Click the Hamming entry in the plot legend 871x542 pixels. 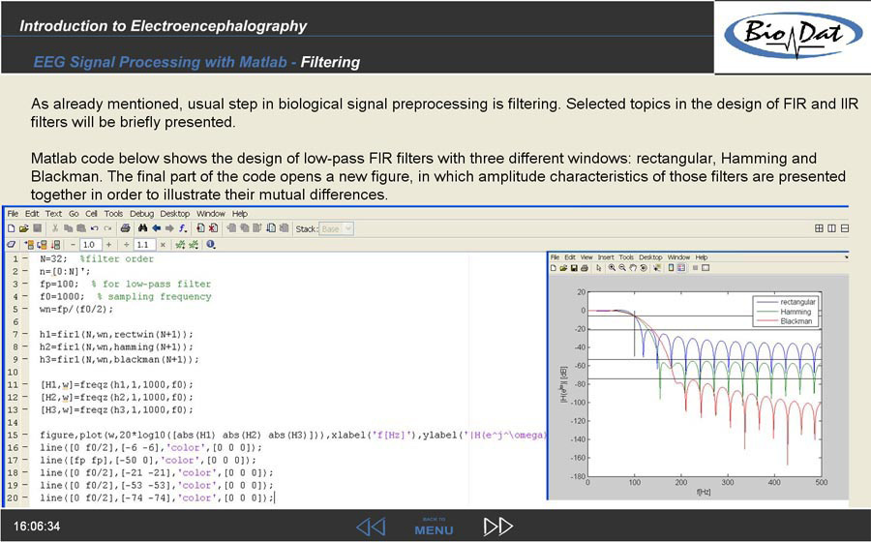786,312
